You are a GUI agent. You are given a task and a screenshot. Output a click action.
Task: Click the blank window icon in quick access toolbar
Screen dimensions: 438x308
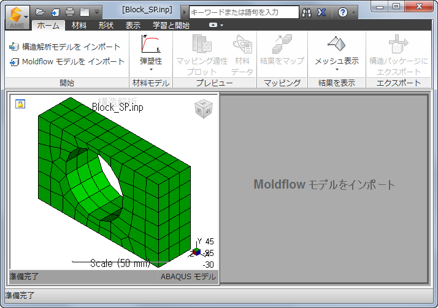[x=85, y=12]
